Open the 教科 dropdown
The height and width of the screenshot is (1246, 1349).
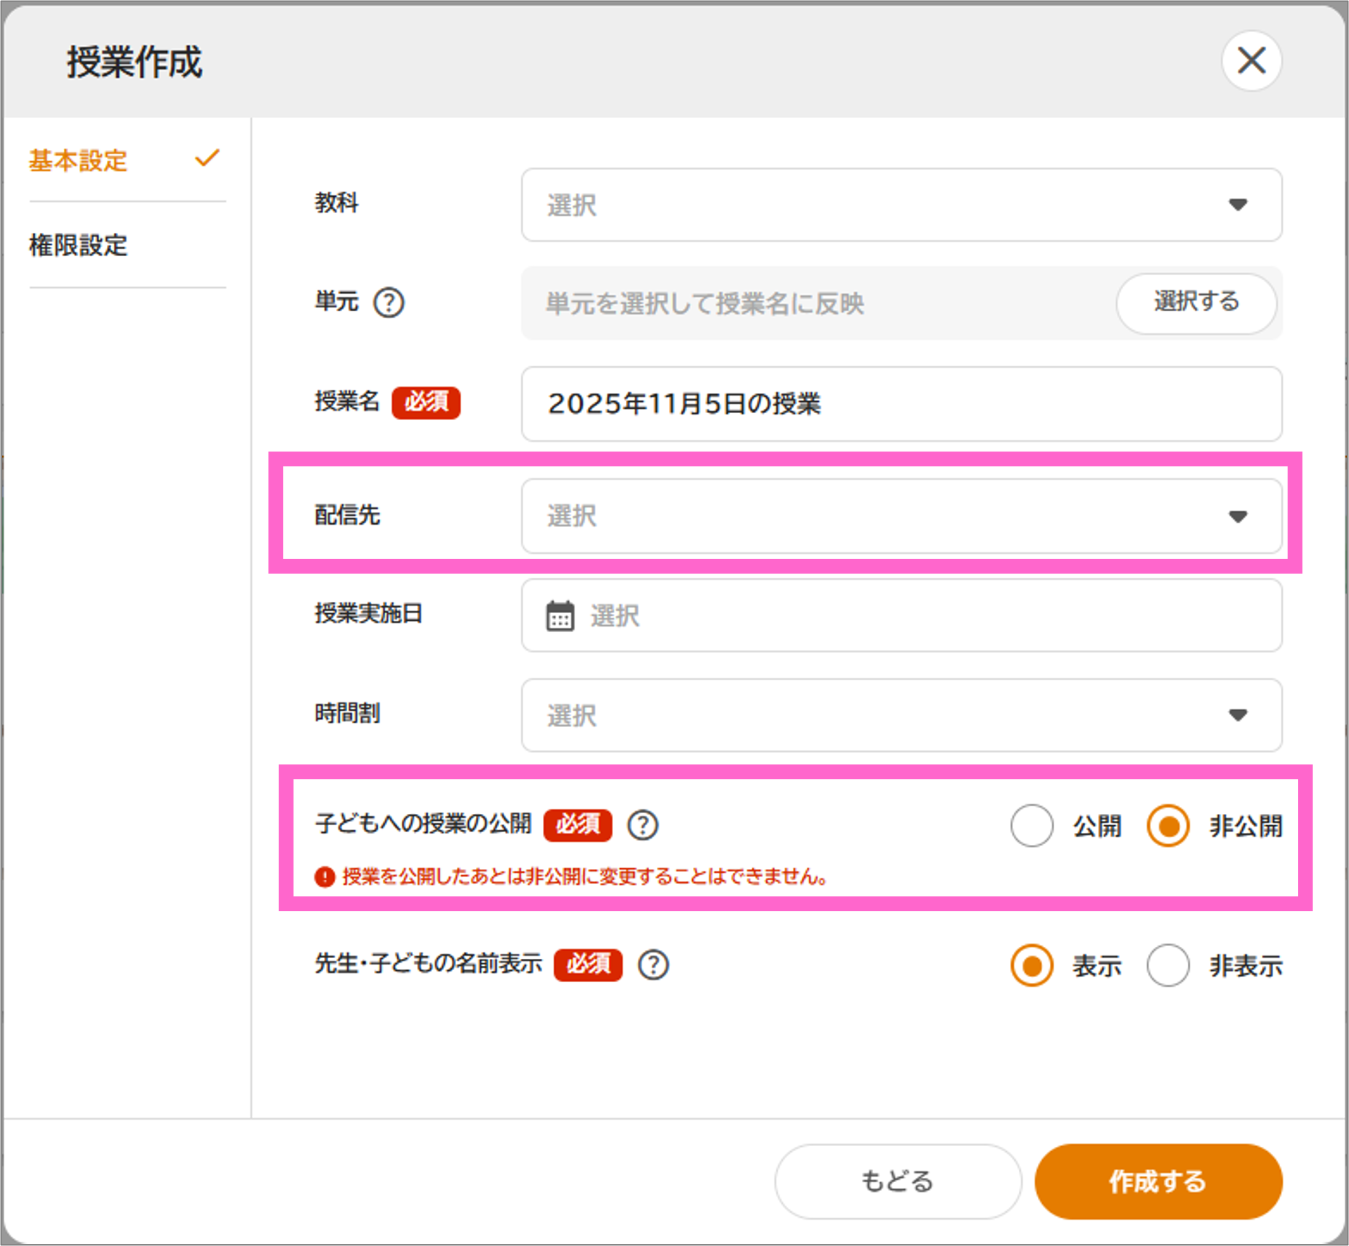coord(900,205)
